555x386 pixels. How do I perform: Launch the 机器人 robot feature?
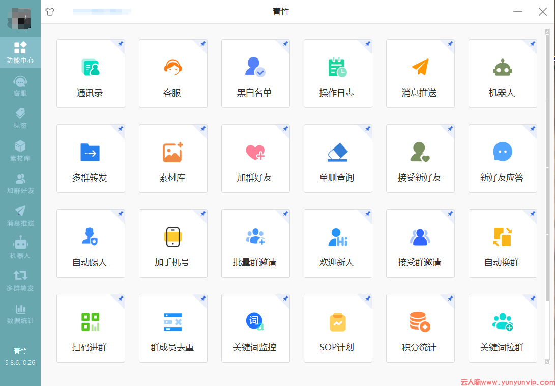503,74
